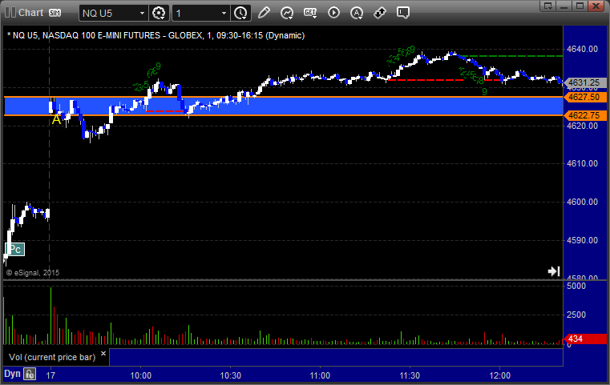The width and height of the screenshot is (610, 385).
Task: Click the 434 volume value label
Action: [584, 339]
